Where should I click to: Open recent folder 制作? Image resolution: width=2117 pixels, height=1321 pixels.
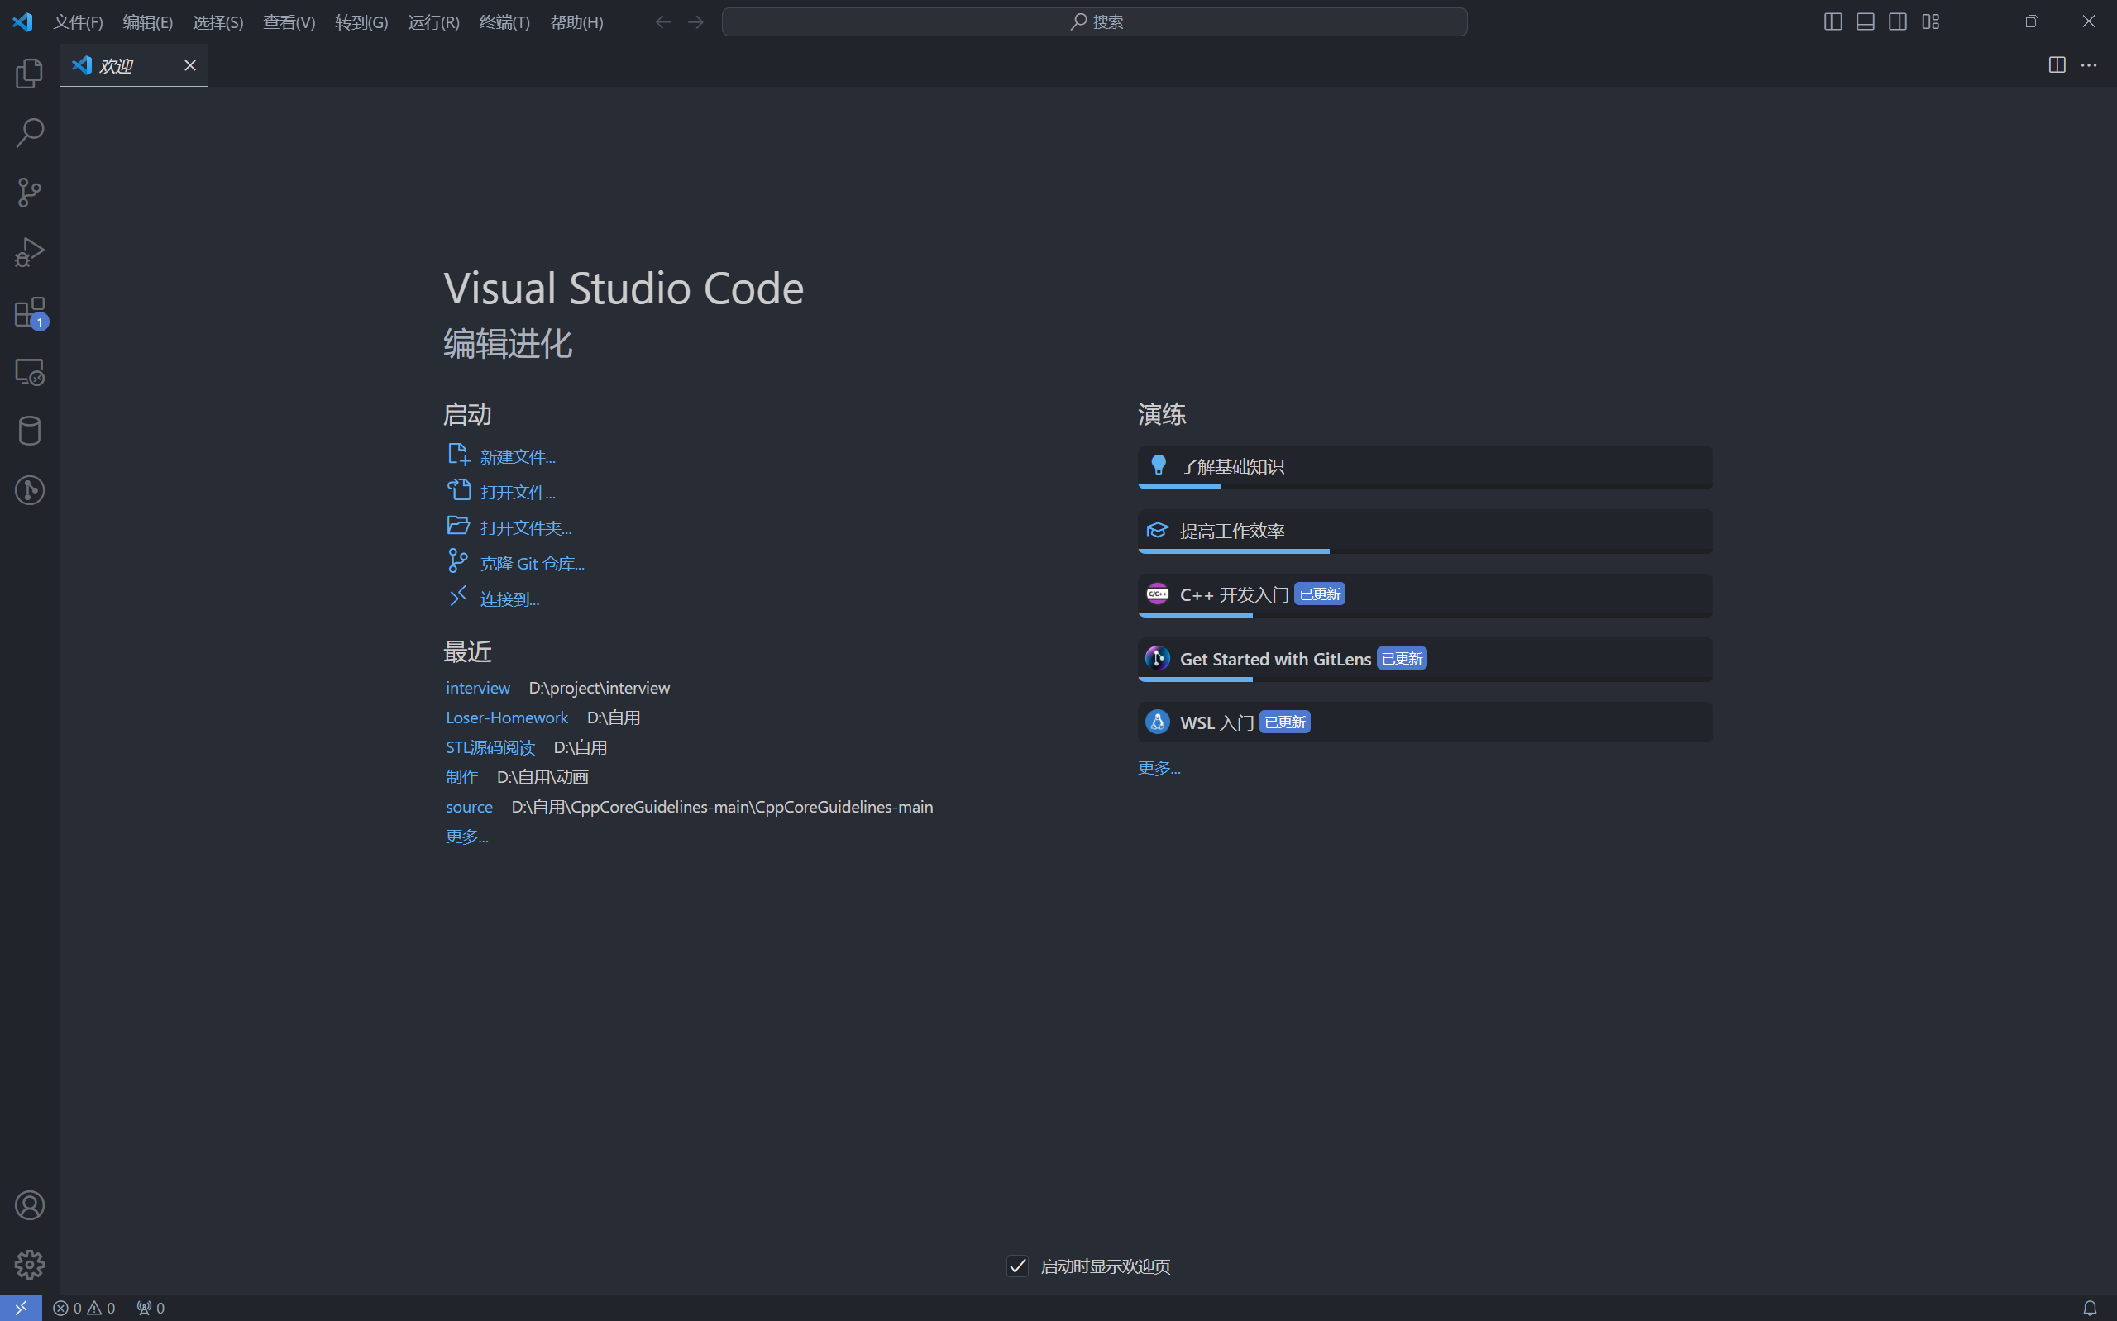pyautogui.click(x=462, y=777)
